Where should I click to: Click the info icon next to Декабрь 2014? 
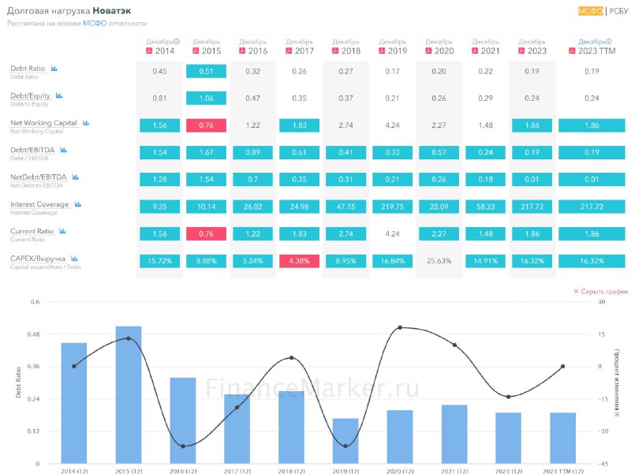click(177, 42)
